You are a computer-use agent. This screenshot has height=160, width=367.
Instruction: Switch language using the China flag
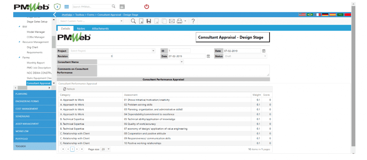click(348, 14)
